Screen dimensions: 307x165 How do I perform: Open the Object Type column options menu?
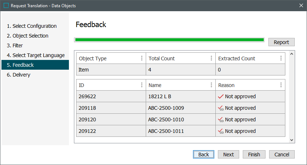point(141,58)
